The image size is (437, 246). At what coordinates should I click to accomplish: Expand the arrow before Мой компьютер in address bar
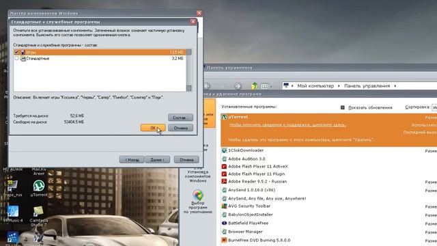point(292,86)
